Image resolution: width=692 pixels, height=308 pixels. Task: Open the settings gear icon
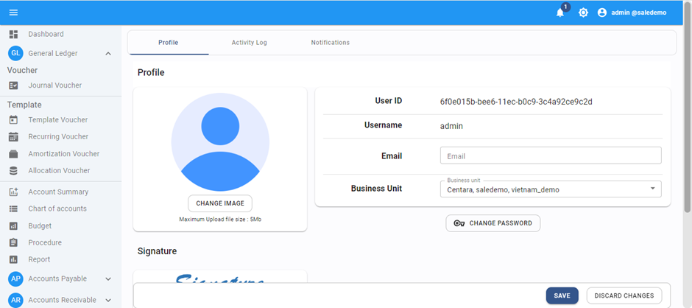point(583,13)
